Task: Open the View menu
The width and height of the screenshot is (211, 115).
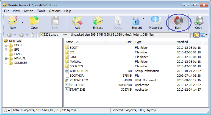Action: pos(16,11)
